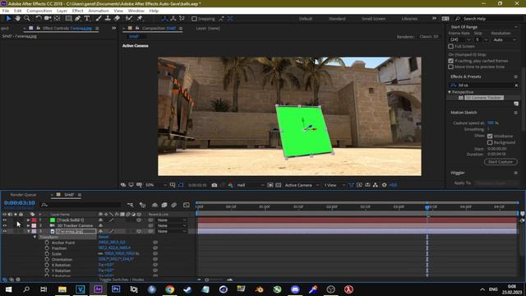Image resolution: width=526 pixels, height=296 pixels.
Task: Select the Puppet Pin tool
Action: (140, 18)
